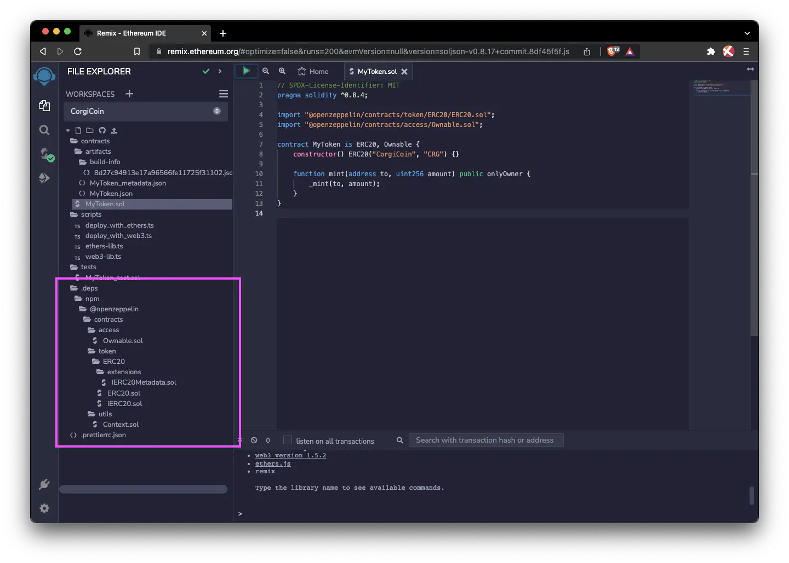Click the terminal search magnifier icon

(x=400, y=440)
